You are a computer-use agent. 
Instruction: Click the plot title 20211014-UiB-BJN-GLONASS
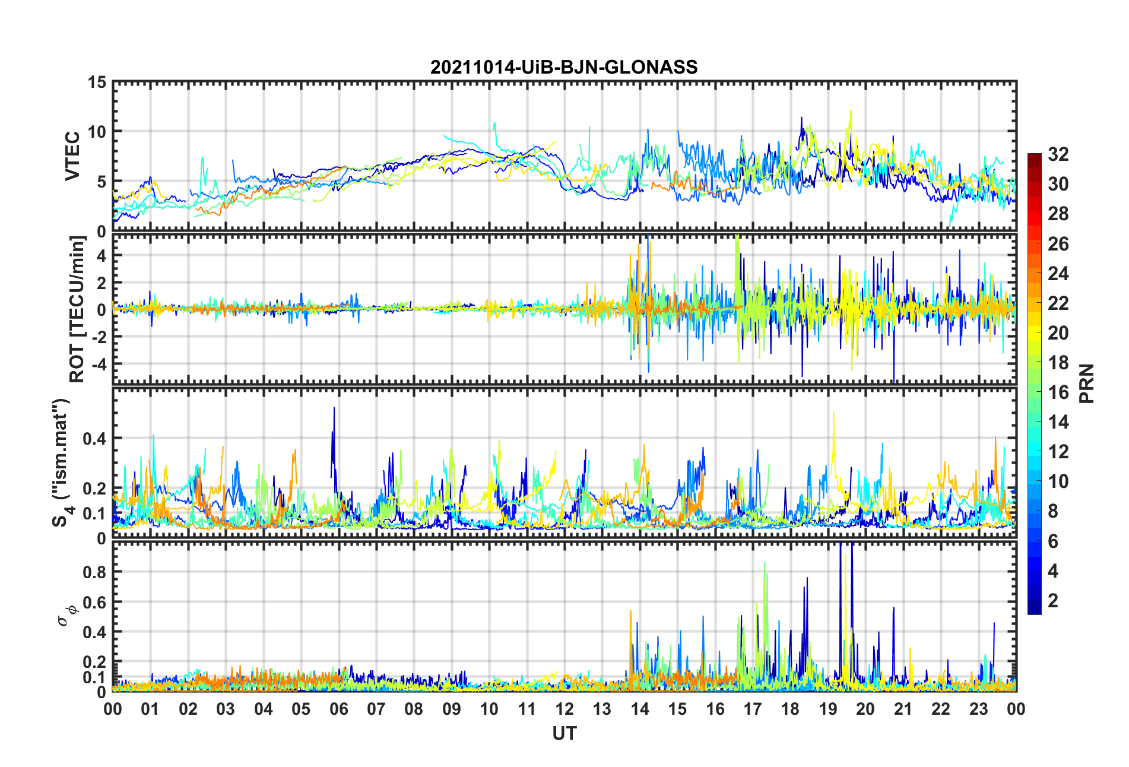point(564,67)
